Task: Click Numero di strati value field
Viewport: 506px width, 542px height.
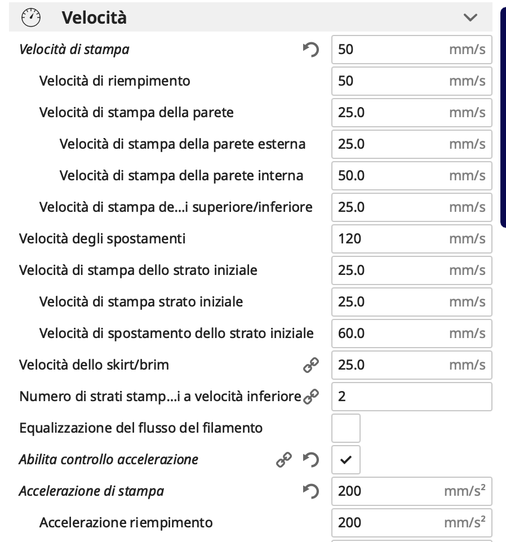Action: 411,397
